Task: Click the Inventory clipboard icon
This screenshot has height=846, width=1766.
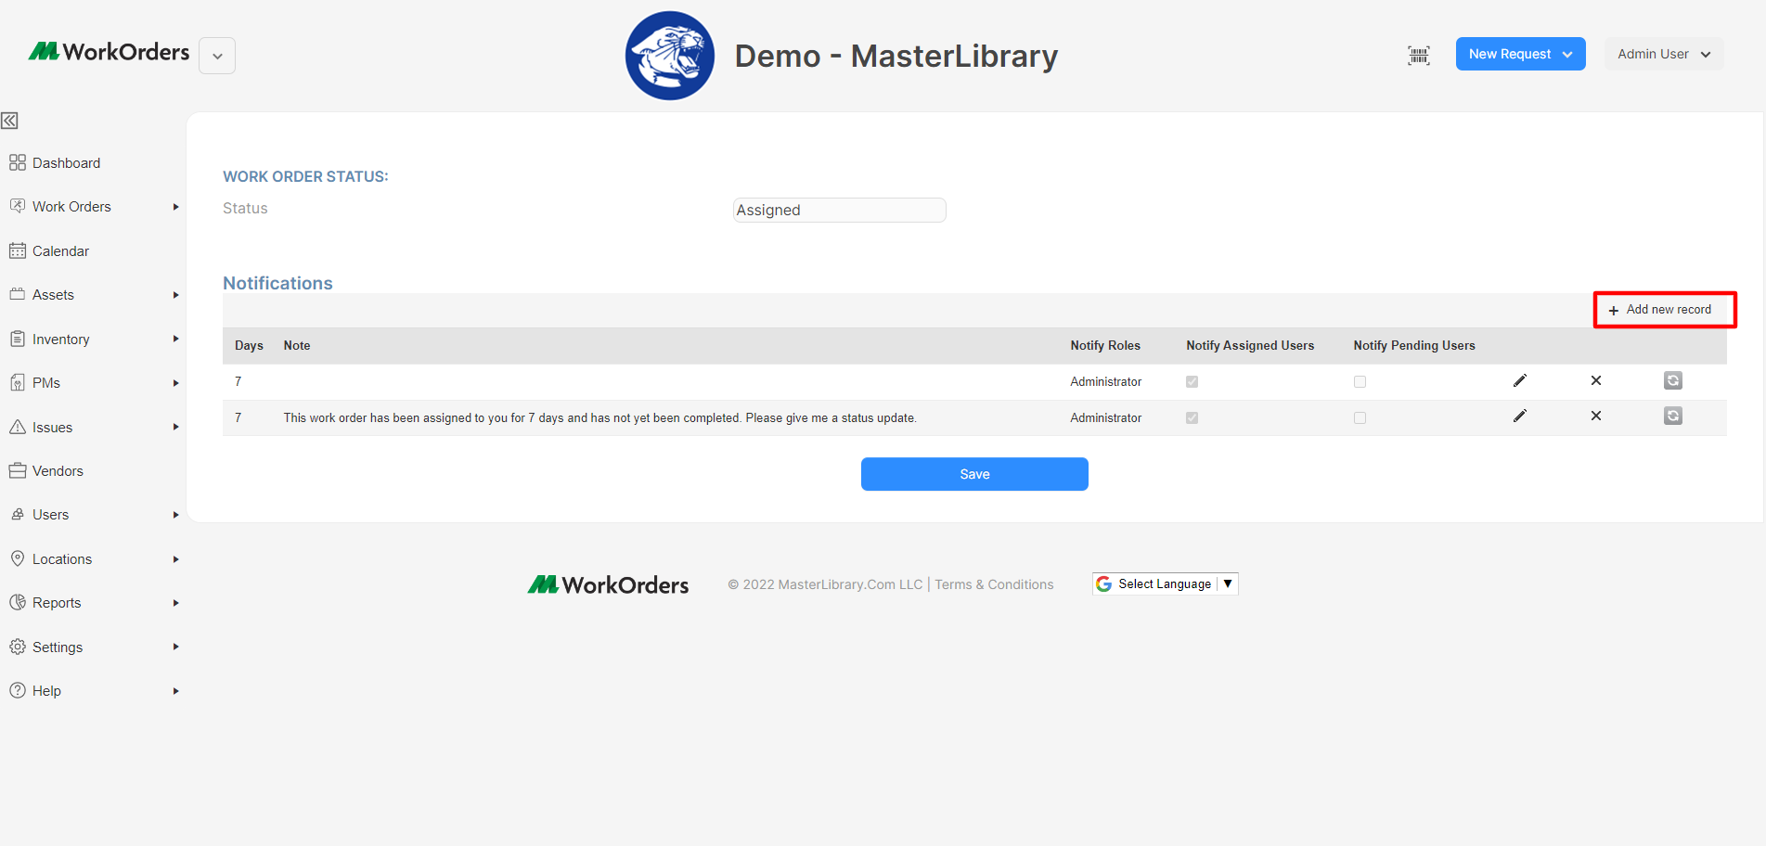Action: point(18,339)
